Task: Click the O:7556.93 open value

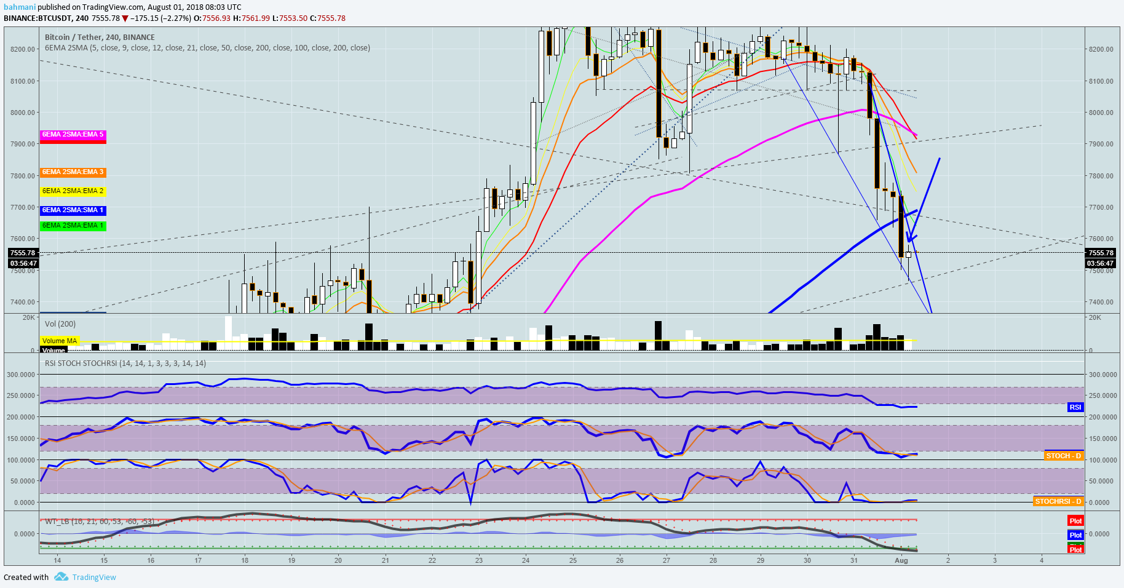Action: point(212,18)
